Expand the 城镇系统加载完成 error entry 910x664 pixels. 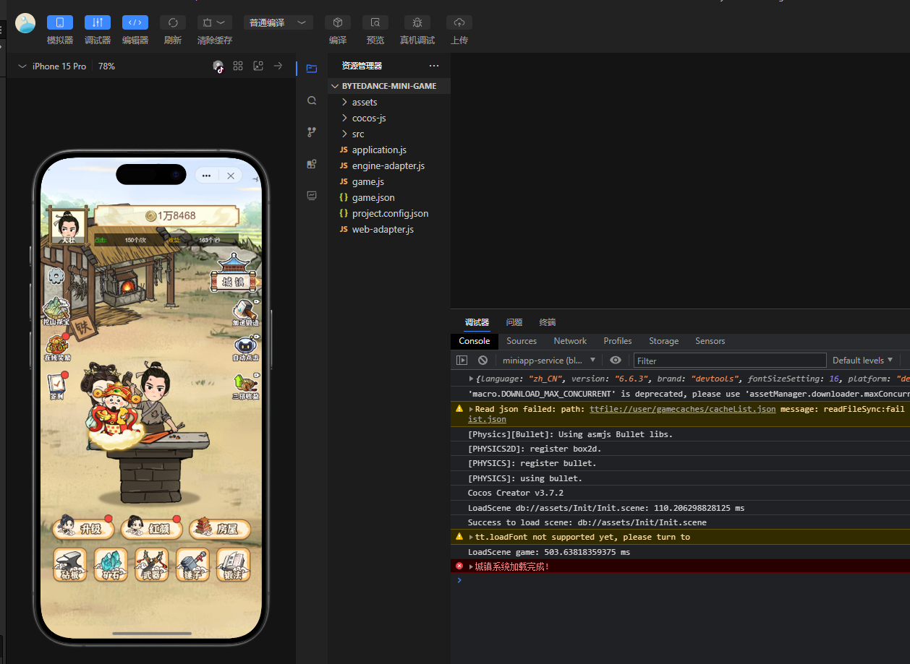point(472,566)
